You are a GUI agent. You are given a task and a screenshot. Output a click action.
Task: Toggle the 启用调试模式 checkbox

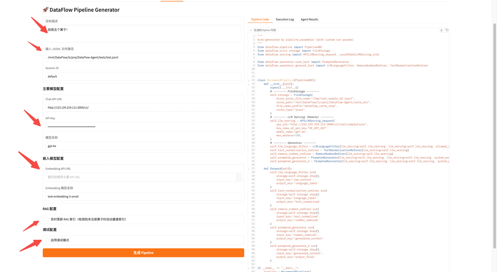coord(47,240)
